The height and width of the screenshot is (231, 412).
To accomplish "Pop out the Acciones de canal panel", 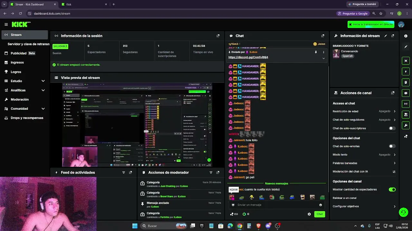I will tap(393, 93).
